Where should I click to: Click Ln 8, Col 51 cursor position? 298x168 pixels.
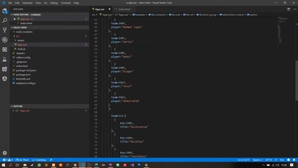click(x=244, y=160)
